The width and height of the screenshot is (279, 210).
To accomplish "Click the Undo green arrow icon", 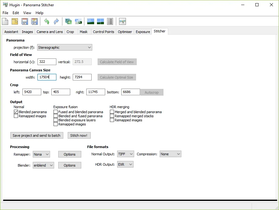I will [x=47, y=21].
